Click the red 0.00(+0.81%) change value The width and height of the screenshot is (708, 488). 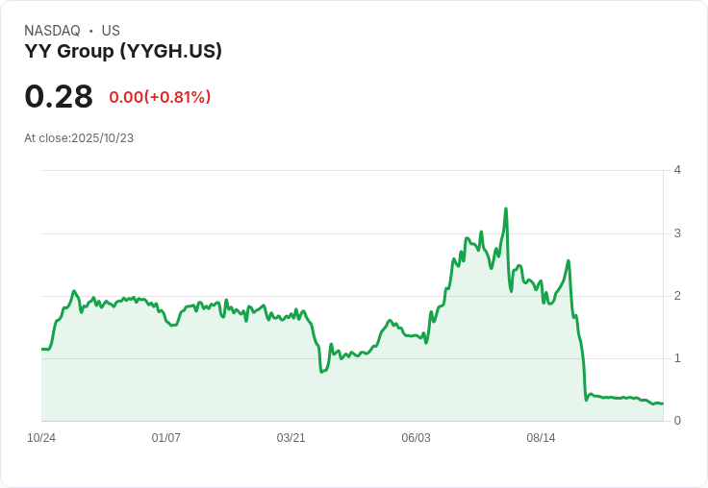pyautogui.click(x=160, y=97)
